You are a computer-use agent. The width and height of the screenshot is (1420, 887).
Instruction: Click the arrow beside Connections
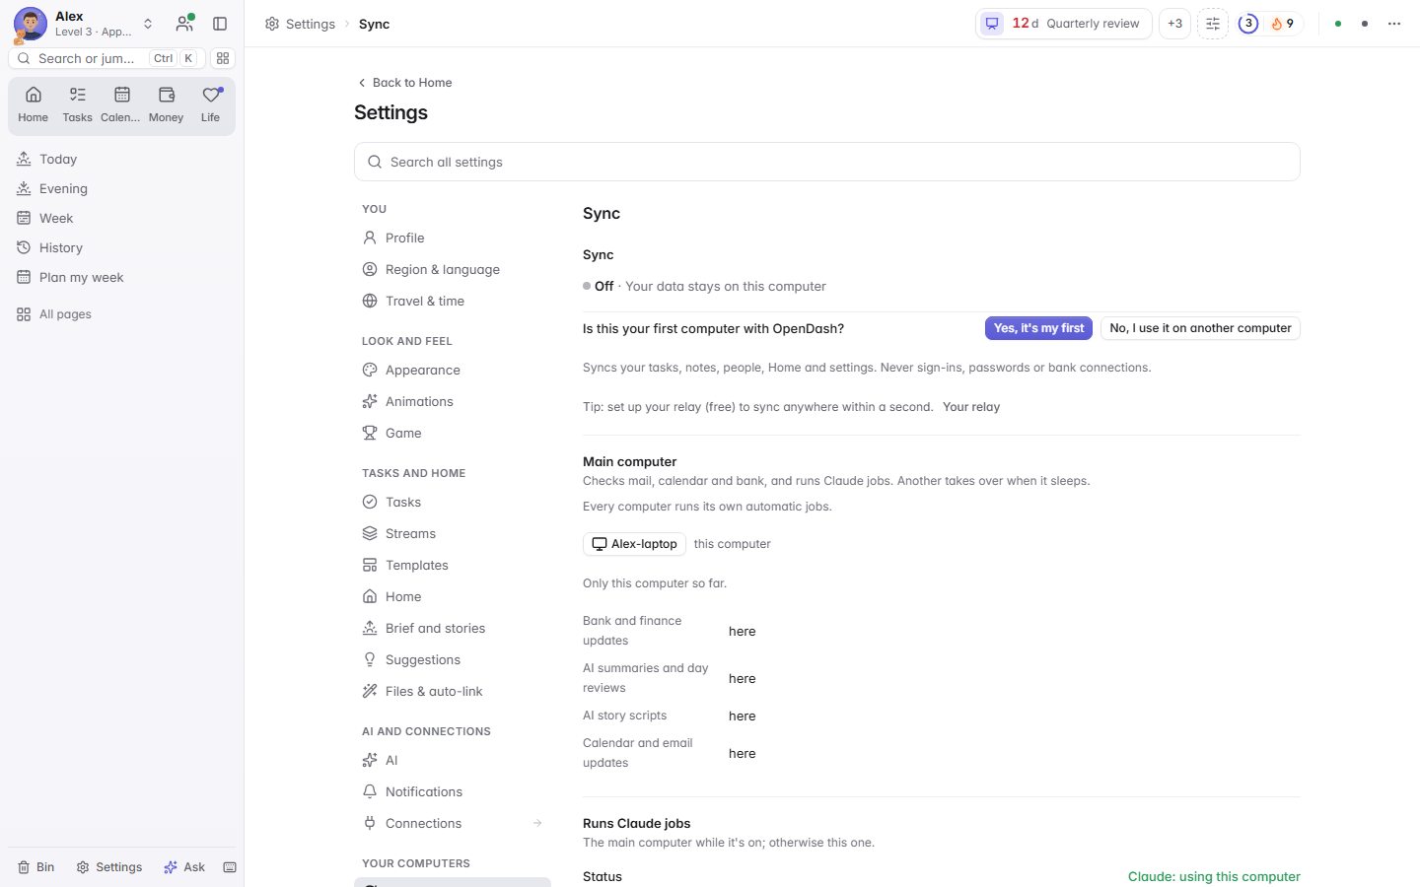coord(537,823)
